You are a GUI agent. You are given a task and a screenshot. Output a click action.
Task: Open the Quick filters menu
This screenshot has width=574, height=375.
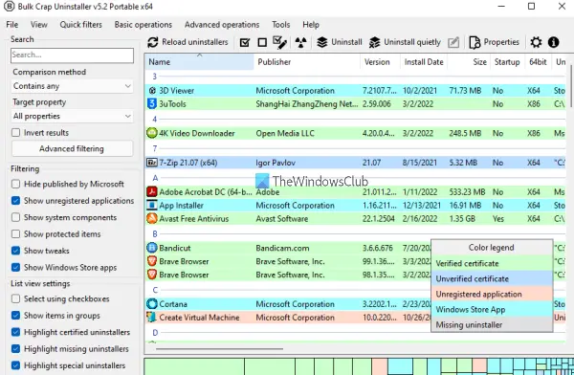(81, 25)
